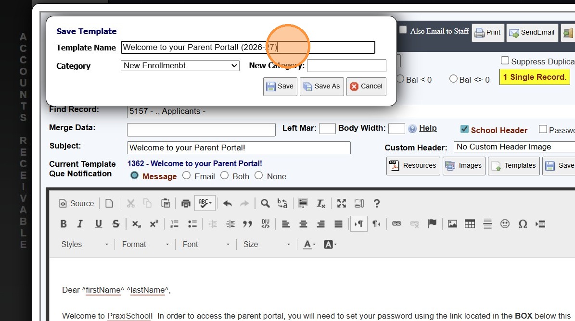Uncheck the School Header checkbox
This screenshot has height=321, width=575.
[x=464, y=129]
